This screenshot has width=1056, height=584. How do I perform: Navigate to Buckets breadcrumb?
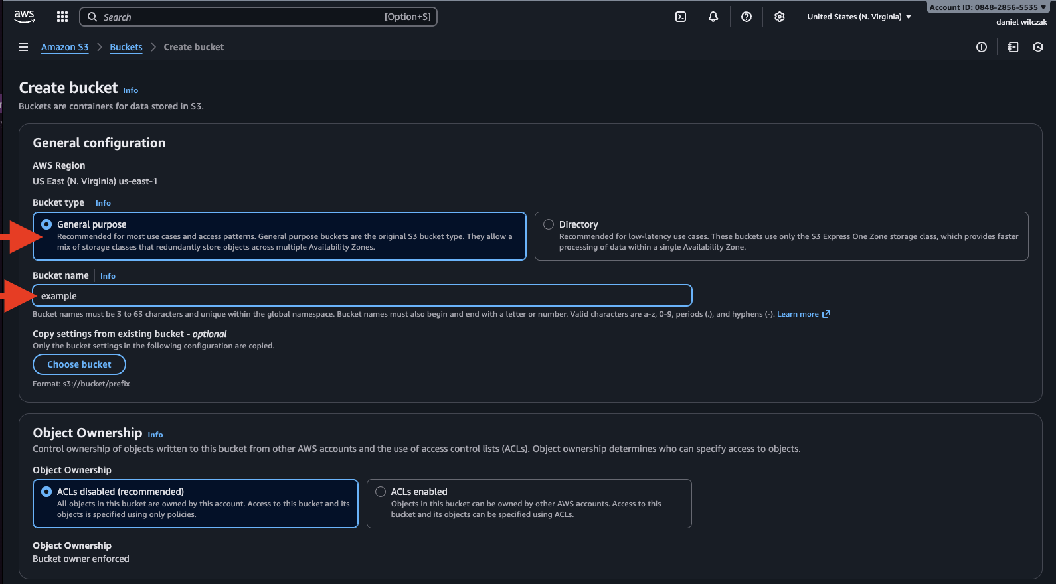coord(126,47)
